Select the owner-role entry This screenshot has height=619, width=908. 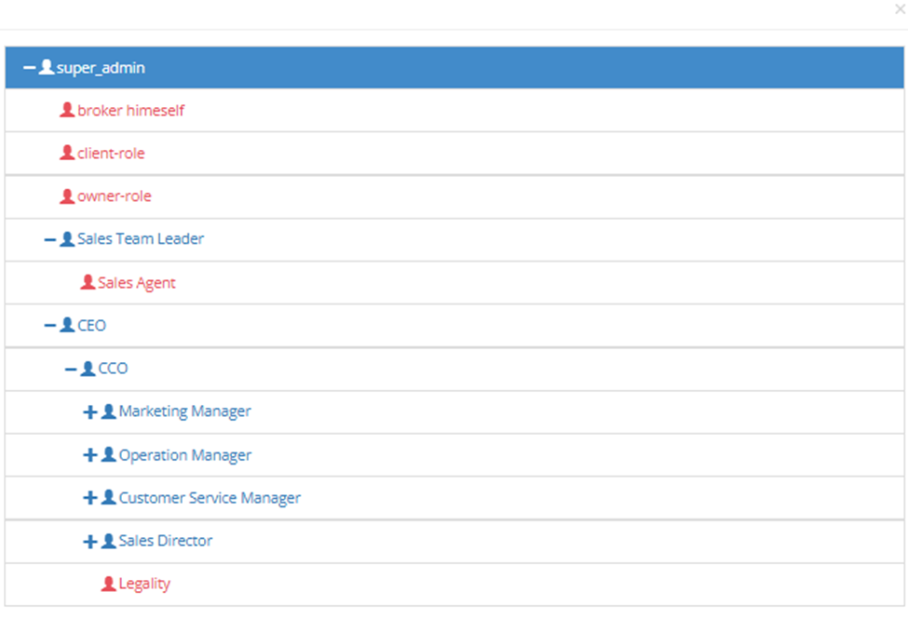click(114, 197)
